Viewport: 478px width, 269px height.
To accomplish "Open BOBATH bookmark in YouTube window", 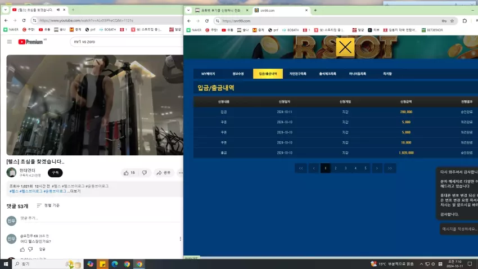I will (107, 30).
